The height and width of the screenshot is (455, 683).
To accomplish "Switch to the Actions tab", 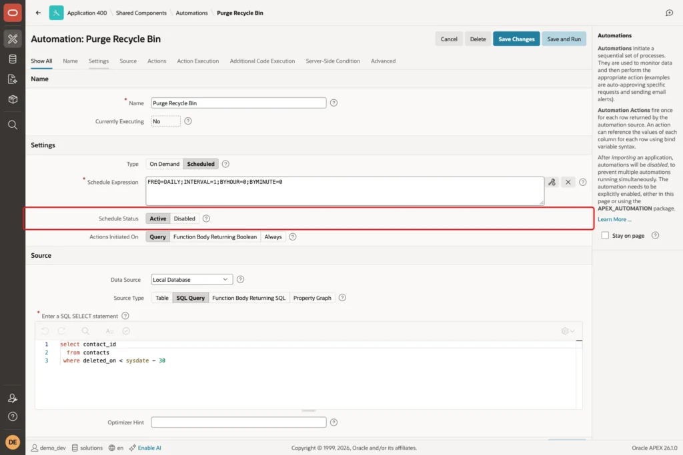I will pyautogui.click(x=157, y=61).
